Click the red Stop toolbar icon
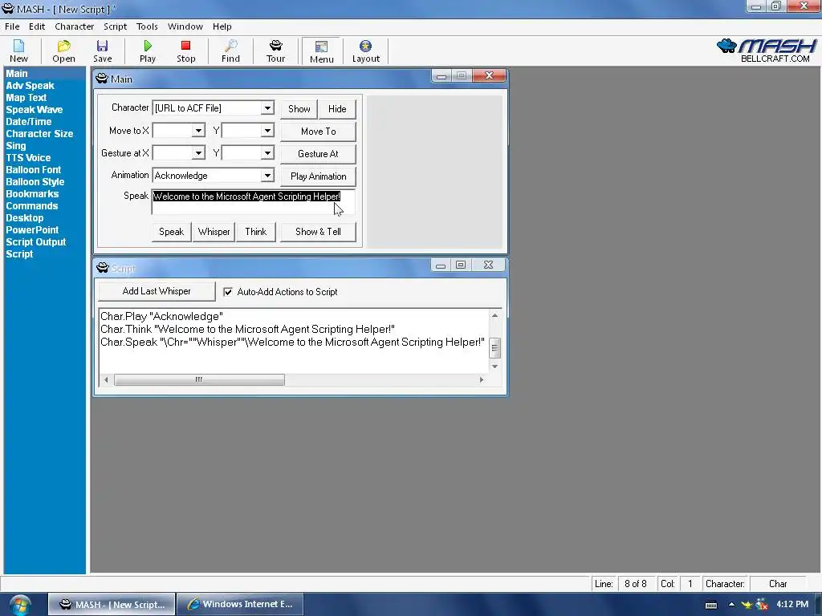 pos(185,51)
